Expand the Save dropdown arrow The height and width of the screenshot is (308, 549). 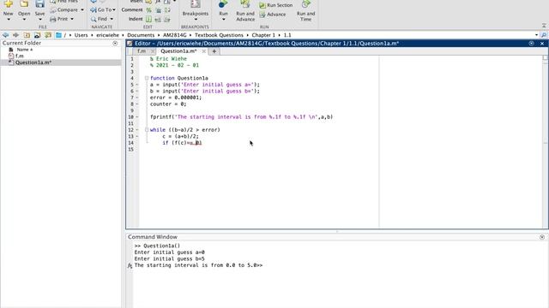point(40,19)
